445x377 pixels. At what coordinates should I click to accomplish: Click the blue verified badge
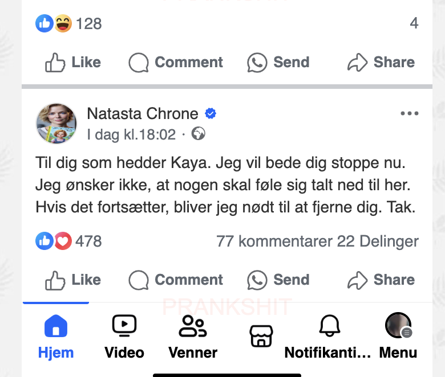(211, 113)
